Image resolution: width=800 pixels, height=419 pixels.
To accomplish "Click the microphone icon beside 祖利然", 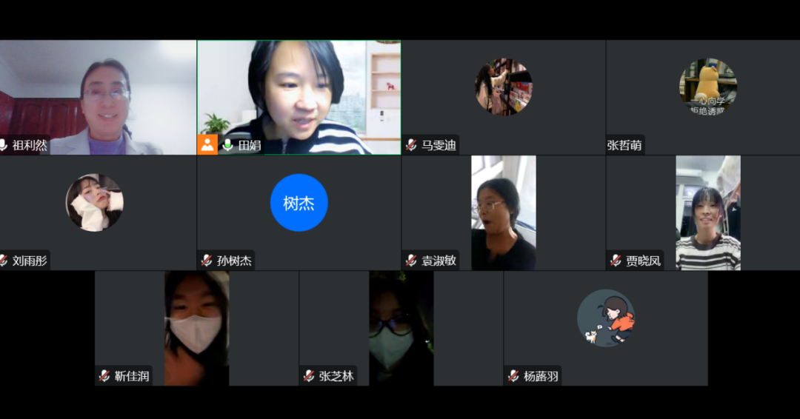I will tap(3, 145).
